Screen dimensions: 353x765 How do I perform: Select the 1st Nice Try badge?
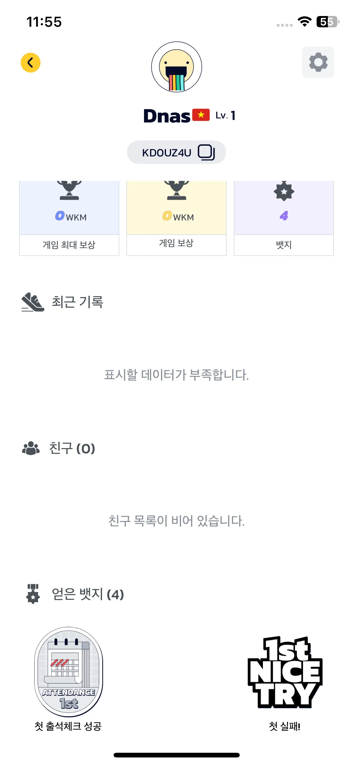(x=285, y=672)
